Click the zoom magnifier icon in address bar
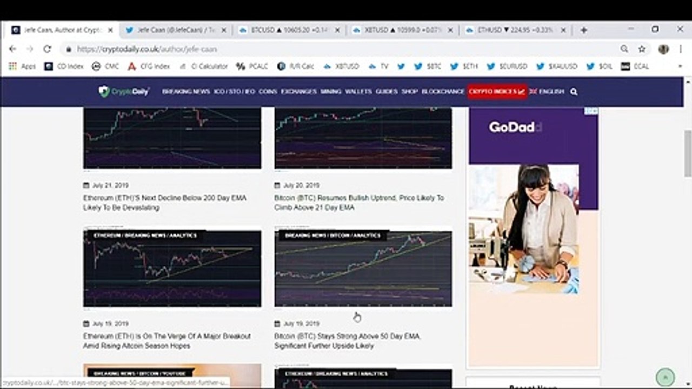The width and height of the screenshot is (692, 389). (x=624, y=49)
